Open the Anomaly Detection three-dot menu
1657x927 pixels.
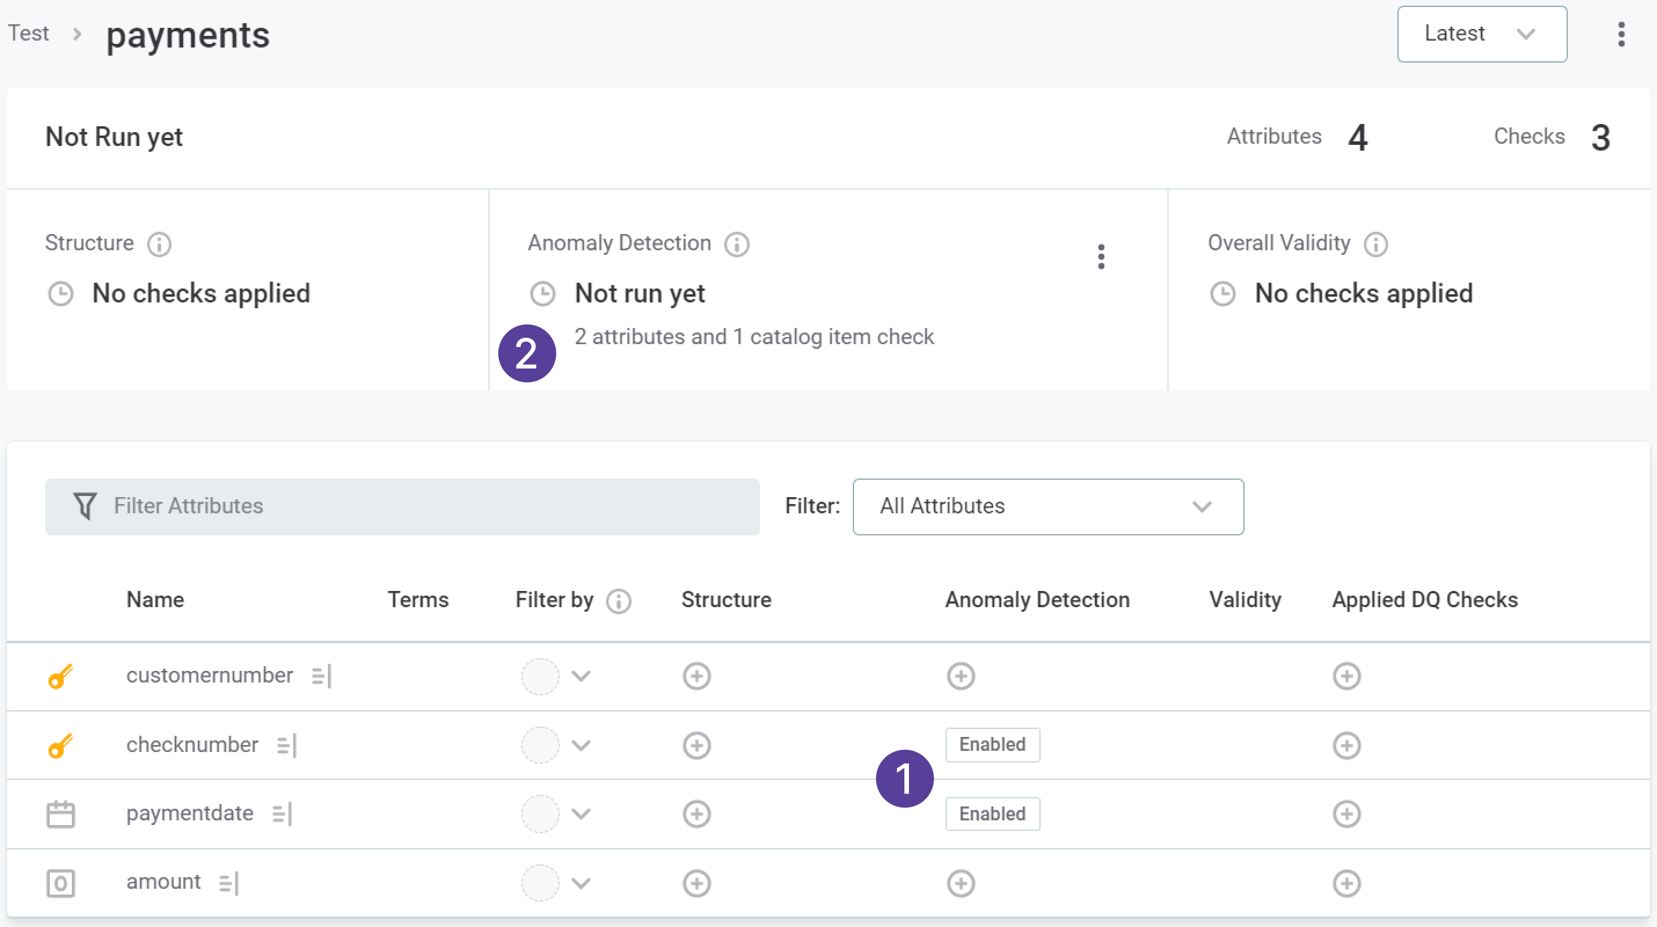pyautogui.click(x=1101, y=257)
